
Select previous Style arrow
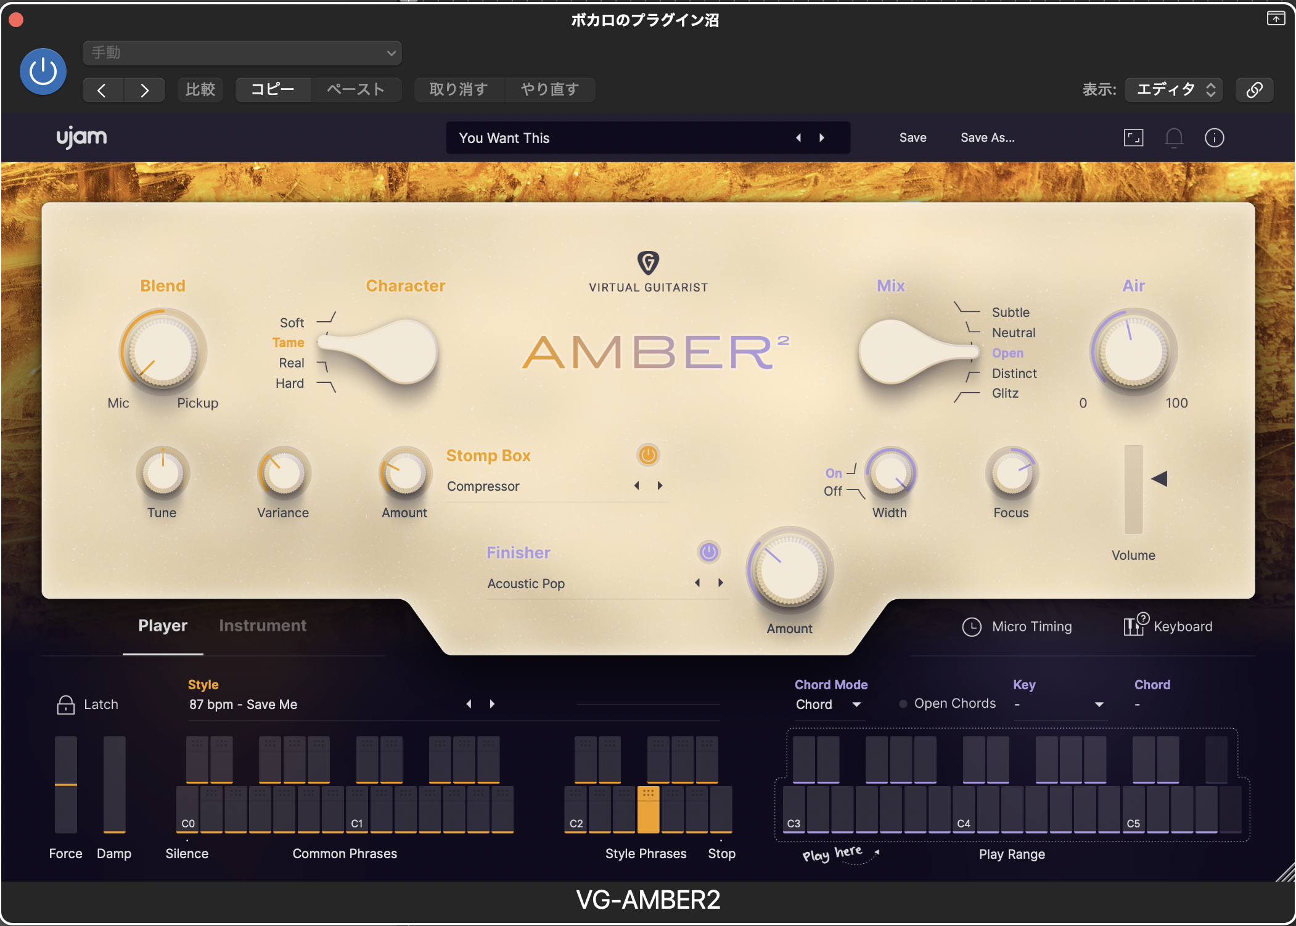point(469,704)
